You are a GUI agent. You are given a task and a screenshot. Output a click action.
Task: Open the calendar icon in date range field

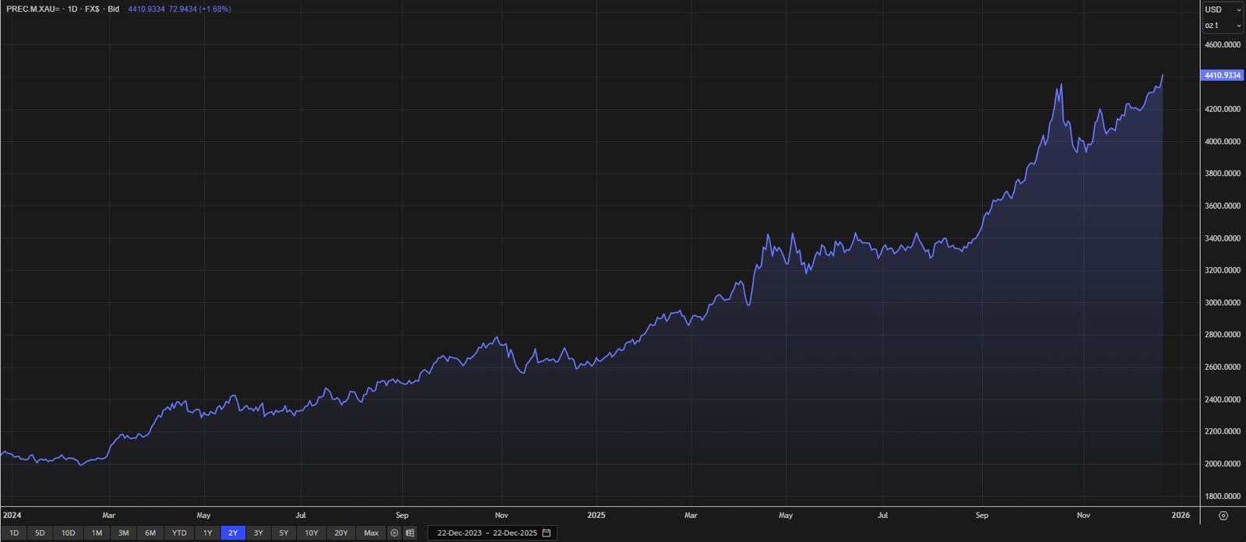(547, 533)
